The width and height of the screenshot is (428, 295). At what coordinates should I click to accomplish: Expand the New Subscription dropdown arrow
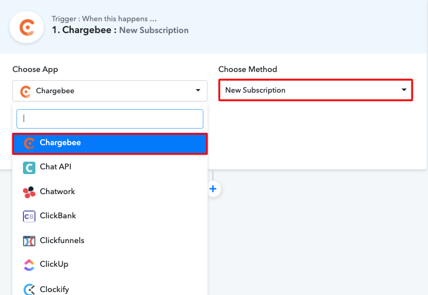click(x=404, y=90)
